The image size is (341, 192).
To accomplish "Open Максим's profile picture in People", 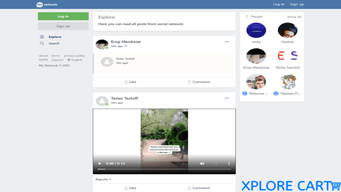I will (256, 82).
